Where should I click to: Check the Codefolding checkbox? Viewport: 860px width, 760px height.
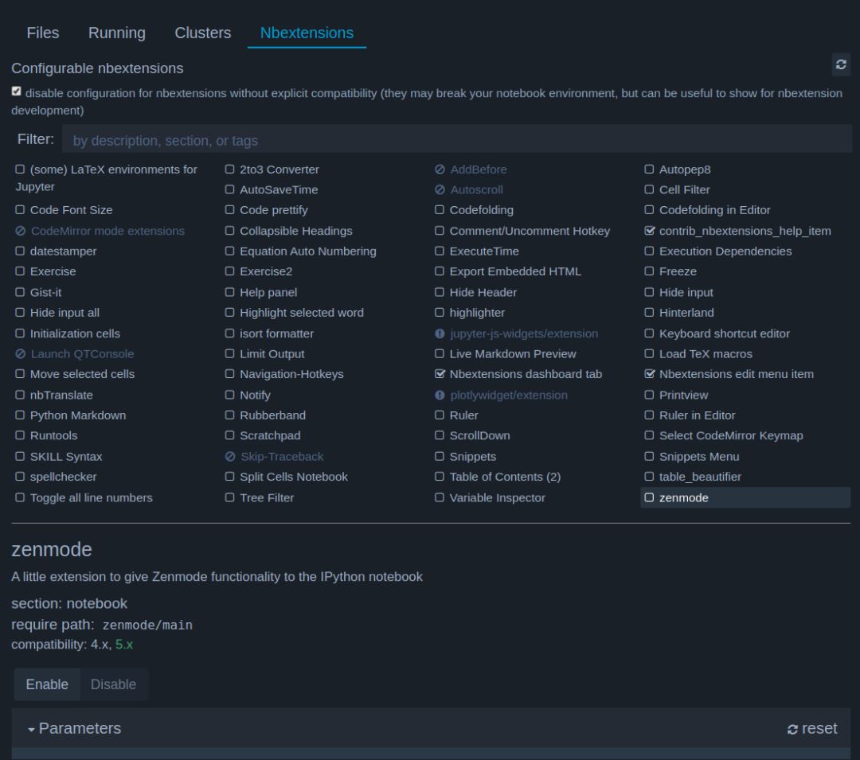(x=440, y=209)
